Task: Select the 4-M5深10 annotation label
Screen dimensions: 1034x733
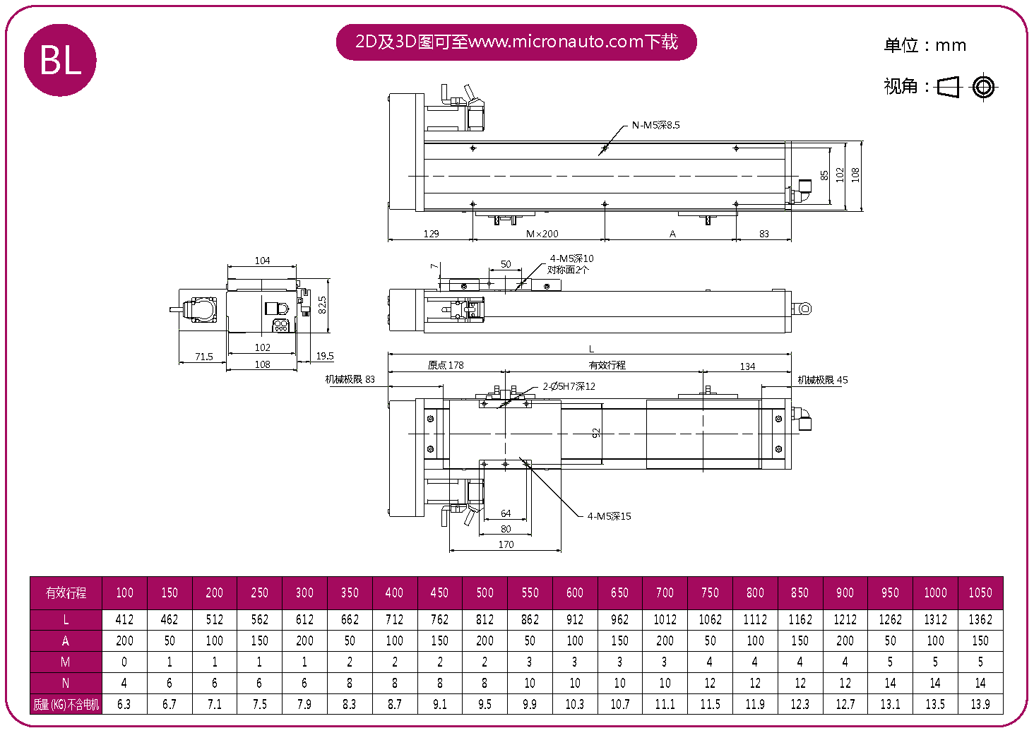Action: pos(571,258)
